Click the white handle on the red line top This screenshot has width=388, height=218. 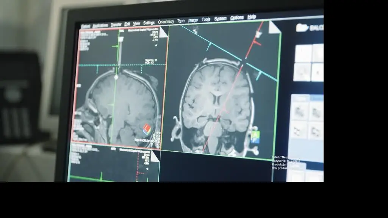[258, 34]
